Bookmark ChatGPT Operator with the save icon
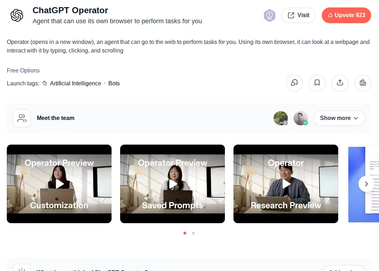Viewport: 379px width, 271px height. click(x=317, y=83)
